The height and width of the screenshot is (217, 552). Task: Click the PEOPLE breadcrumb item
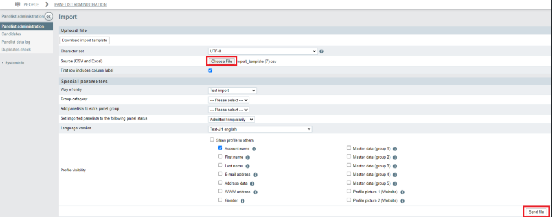pos(31,4)
